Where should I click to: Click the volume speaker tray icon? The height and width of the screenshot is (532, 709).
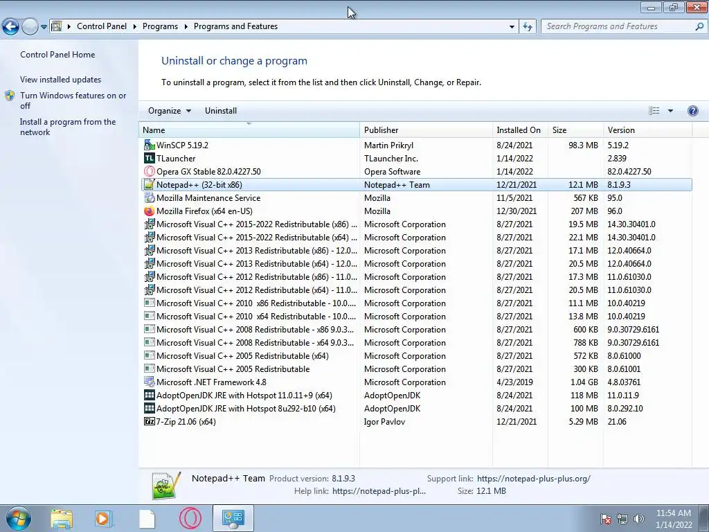point(638,519)
